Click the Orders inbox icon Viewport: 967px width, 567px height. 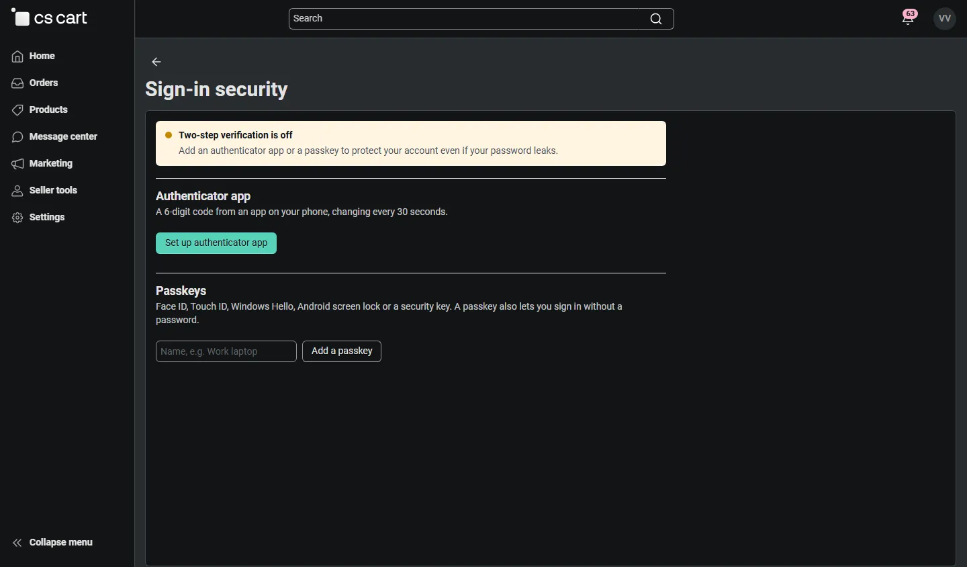click(x=17, y=83)
